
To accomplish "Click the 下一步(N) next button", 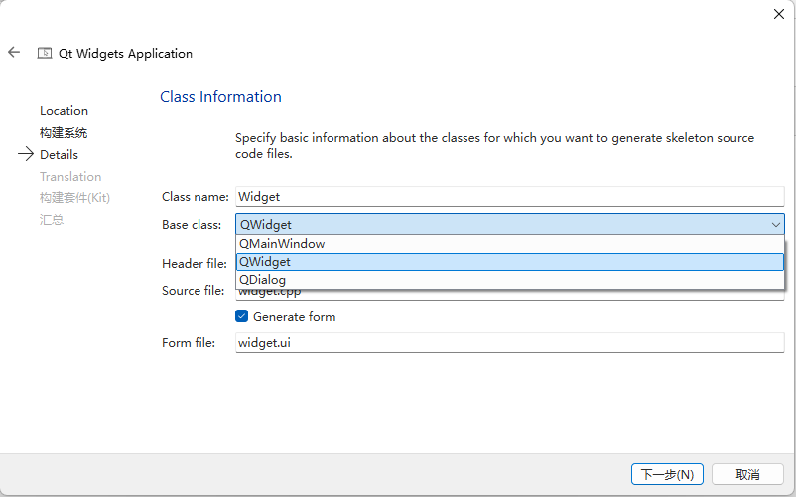I will click(667, 475).
